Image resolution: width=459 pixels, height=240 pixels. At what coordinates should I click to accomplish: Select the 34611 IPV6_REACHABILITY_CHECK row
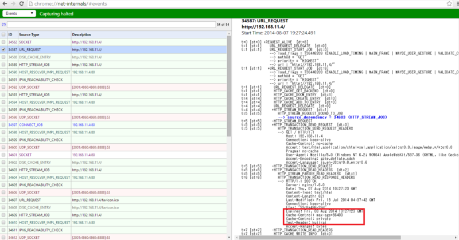pyautogui.click(x=113, y=230)
